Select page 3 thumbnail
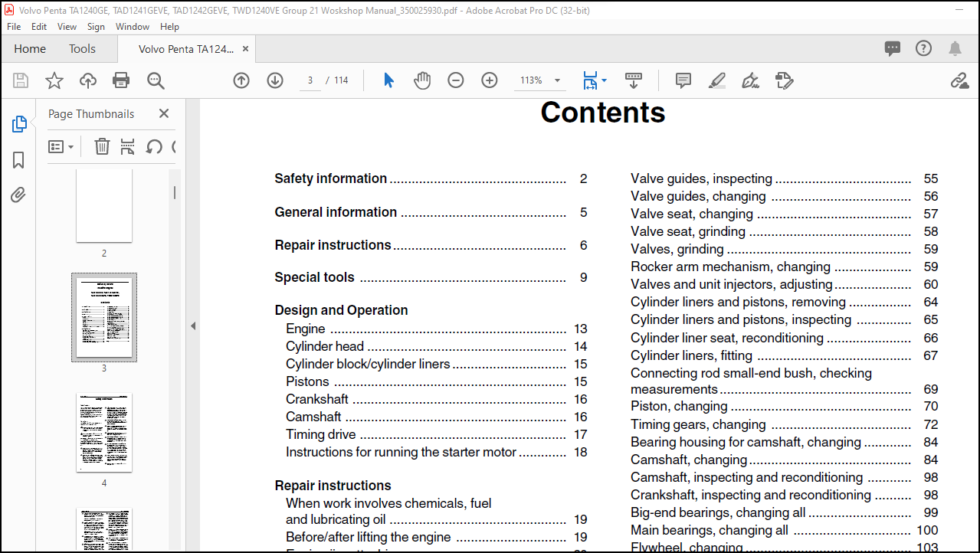Image resolution: width=980 pixels, height=553 pixels. point(104,317)
